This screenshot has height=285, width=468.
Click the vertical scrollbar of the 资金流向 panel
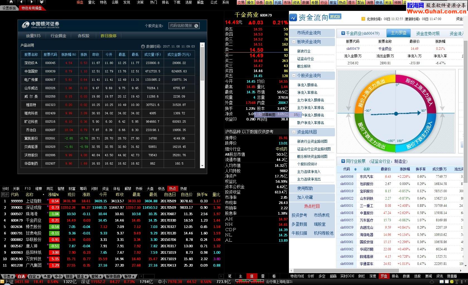coord(465,112)
